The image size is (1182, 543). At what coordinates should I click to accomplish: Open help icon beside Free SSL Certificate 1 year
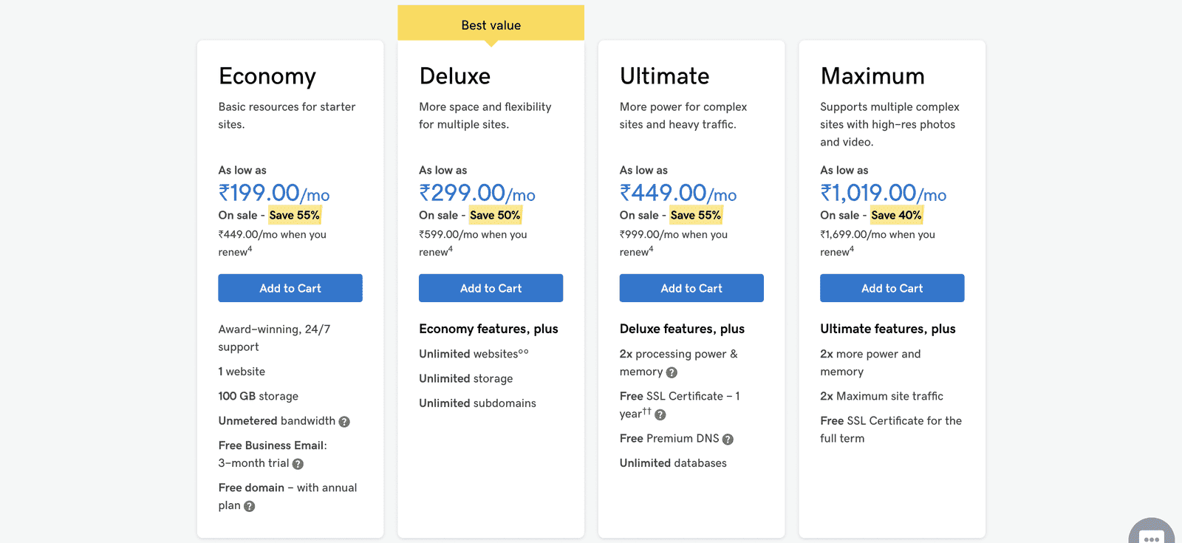[x=660, y=414]
